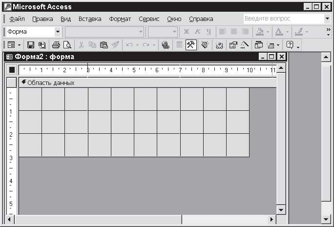The width and height of the screenshot is (334, 227).
Task: Toggle the Properties sheet button
Action: [x=232, y=45]
